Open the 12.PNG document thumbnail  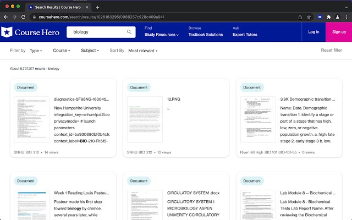(x=145, y=119)
